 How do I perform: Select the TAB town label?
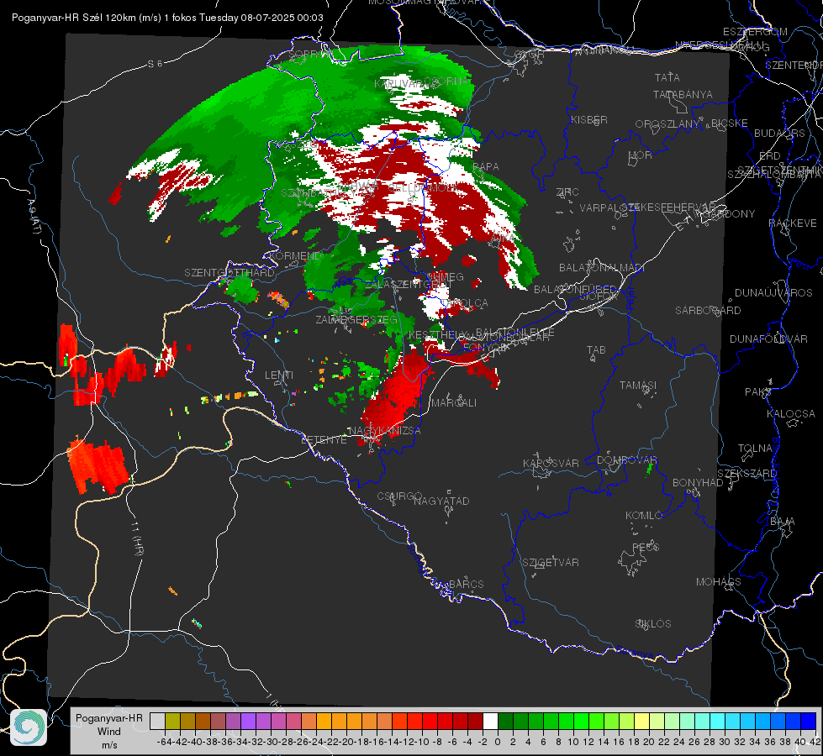[x=596, y=350]
